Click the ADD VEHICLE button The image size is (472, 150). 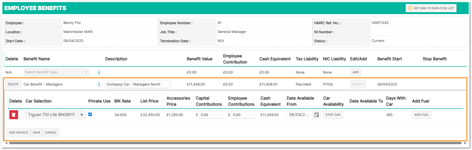coord(18,132)
